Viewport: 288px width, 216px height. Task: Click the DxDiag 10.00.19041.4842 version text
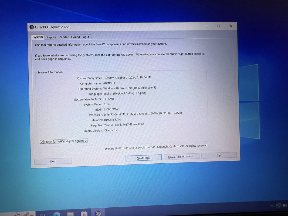[130, 148]
